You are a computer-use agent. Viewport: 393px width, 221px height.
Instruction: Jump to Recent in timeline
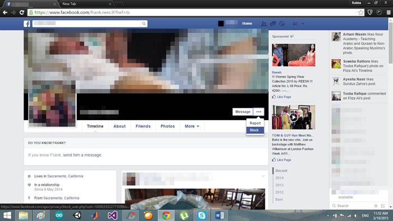(x=281, y=171)
